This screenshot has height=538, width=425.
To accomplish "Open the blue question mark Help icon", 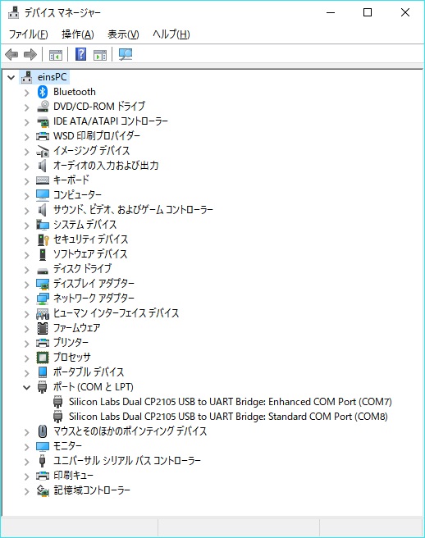I will [x=80, y=54].
